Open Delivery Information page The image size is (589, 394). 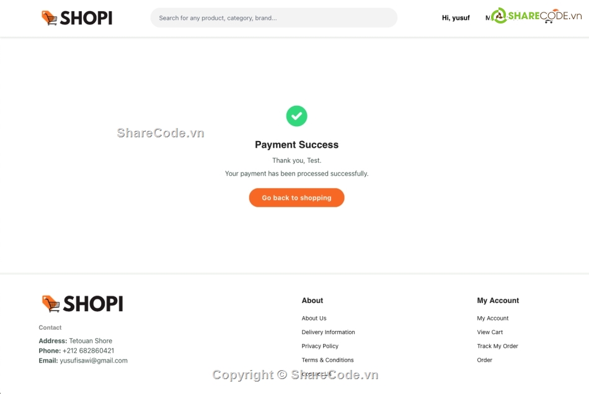tap(328, 332)
